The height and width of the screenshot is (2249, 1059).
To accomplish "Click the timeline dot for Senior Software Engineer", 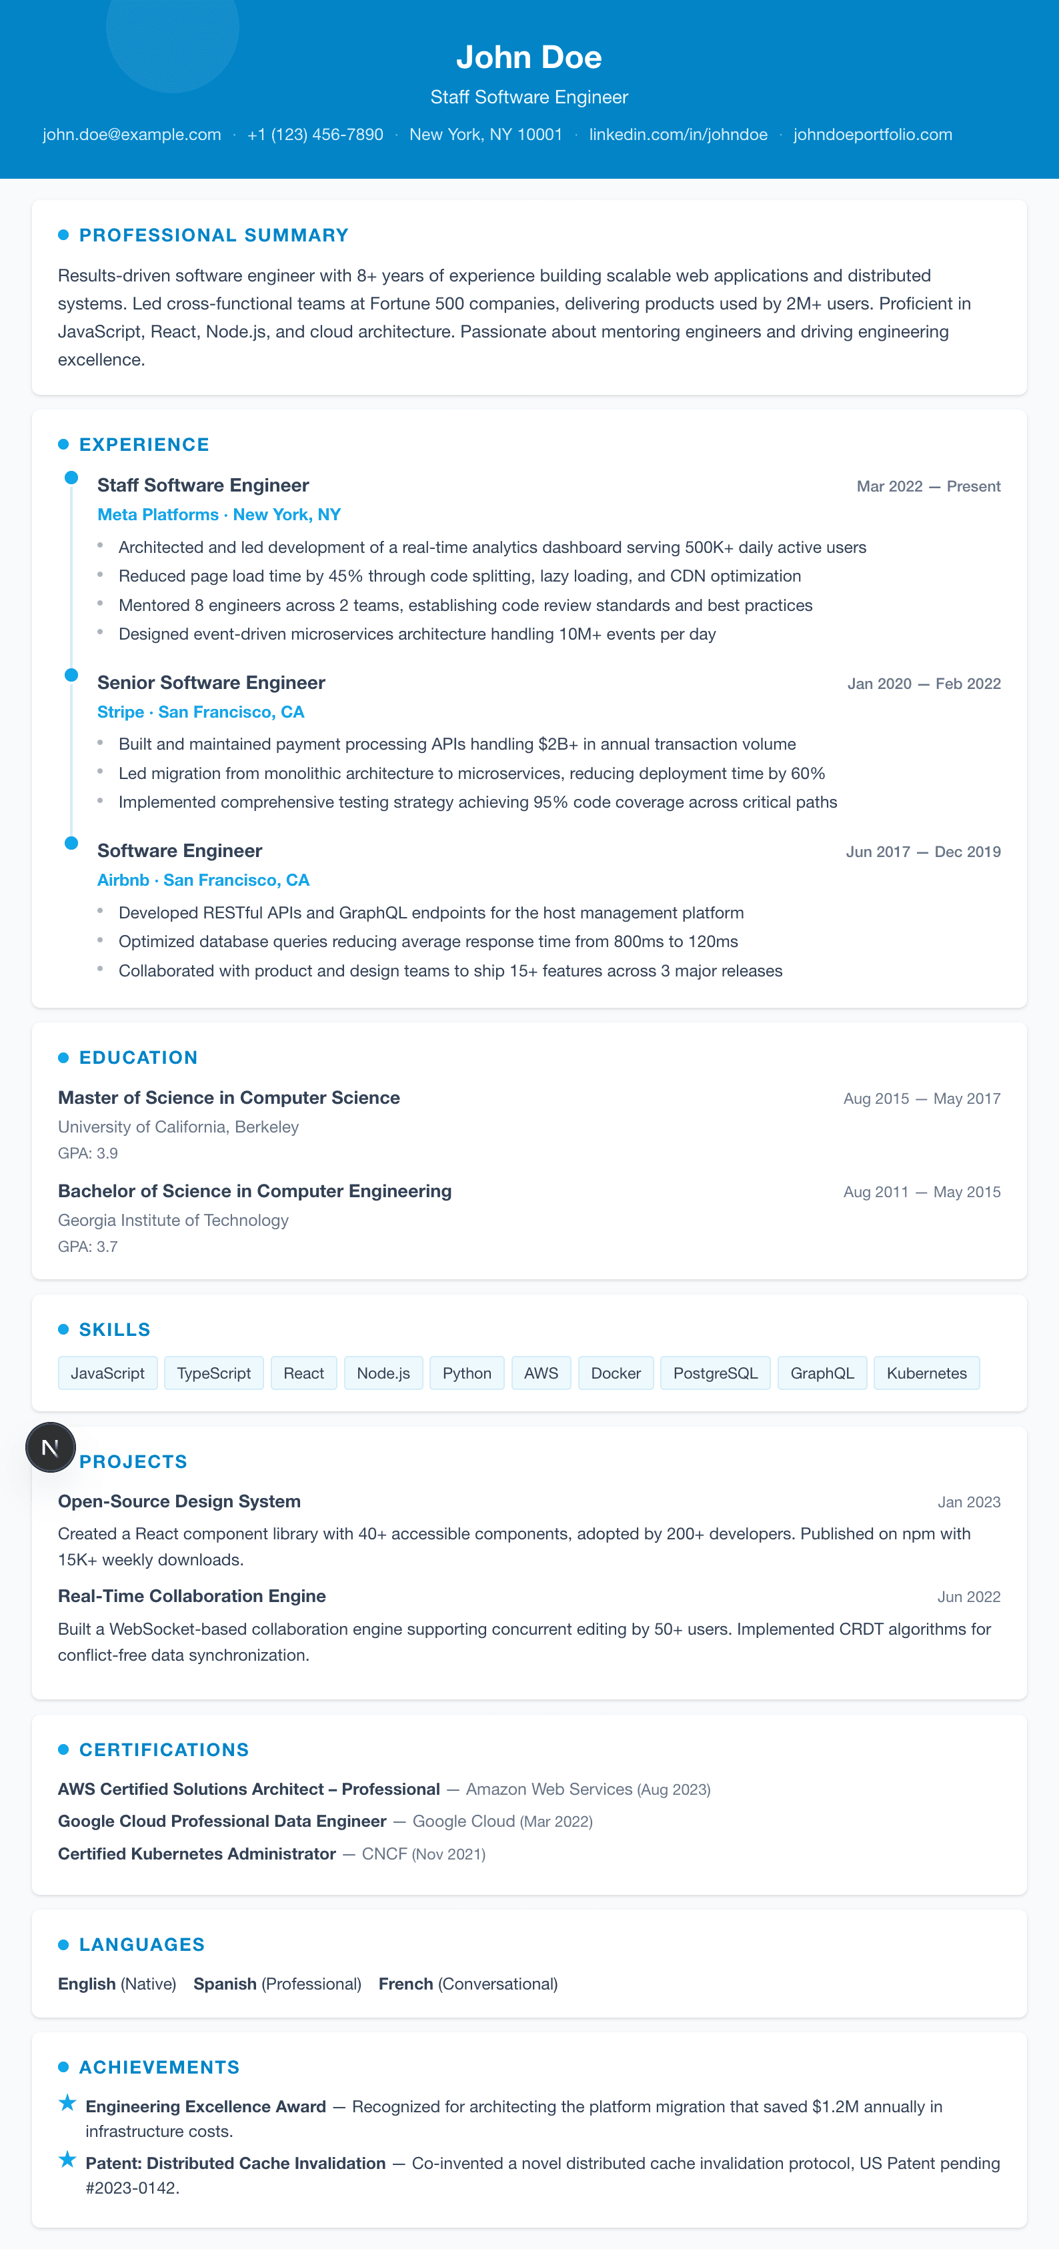I will [71, 675].
